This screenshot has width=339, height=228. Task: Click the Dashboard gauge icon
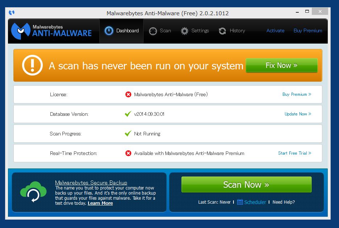click(109, 31)
